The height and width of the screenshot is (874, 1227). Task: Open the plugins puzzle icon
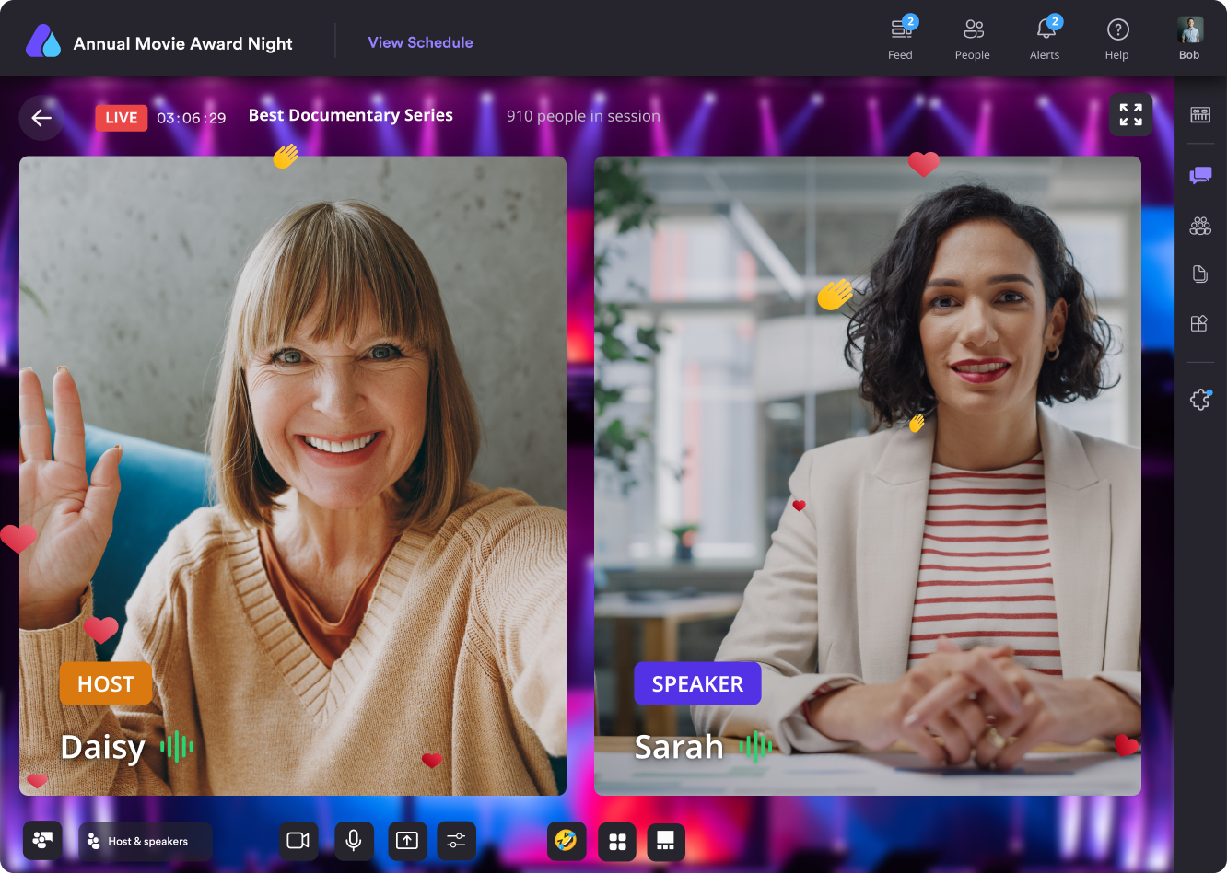click(x=1200, y=399)
